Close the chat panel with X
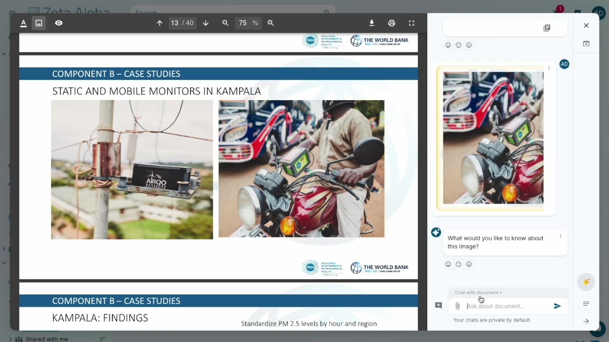This screenshot has height=342, width=609. click(x=586, y=26)
